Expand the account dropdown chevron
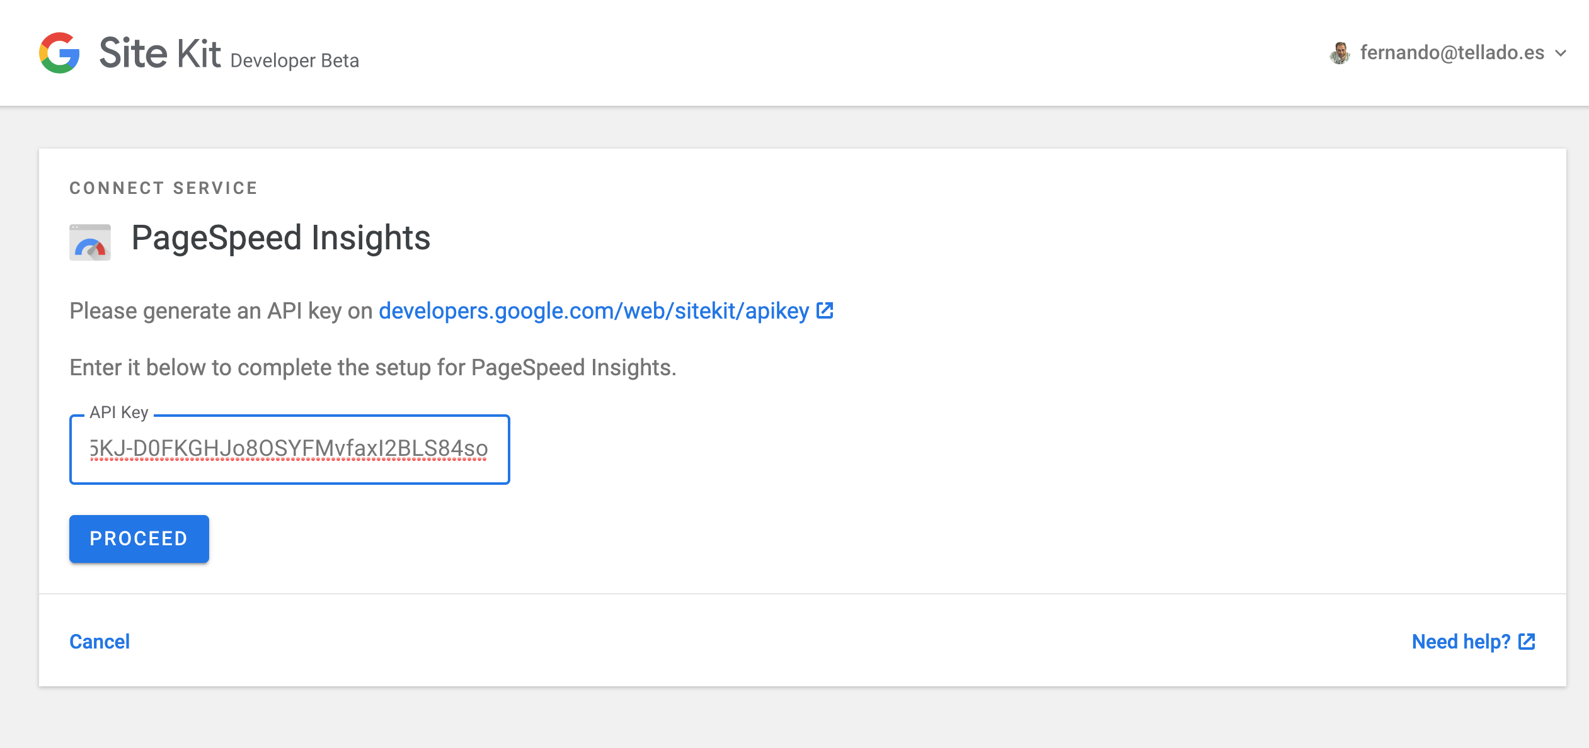The image size is (1589, 748). coord(1561,54)
